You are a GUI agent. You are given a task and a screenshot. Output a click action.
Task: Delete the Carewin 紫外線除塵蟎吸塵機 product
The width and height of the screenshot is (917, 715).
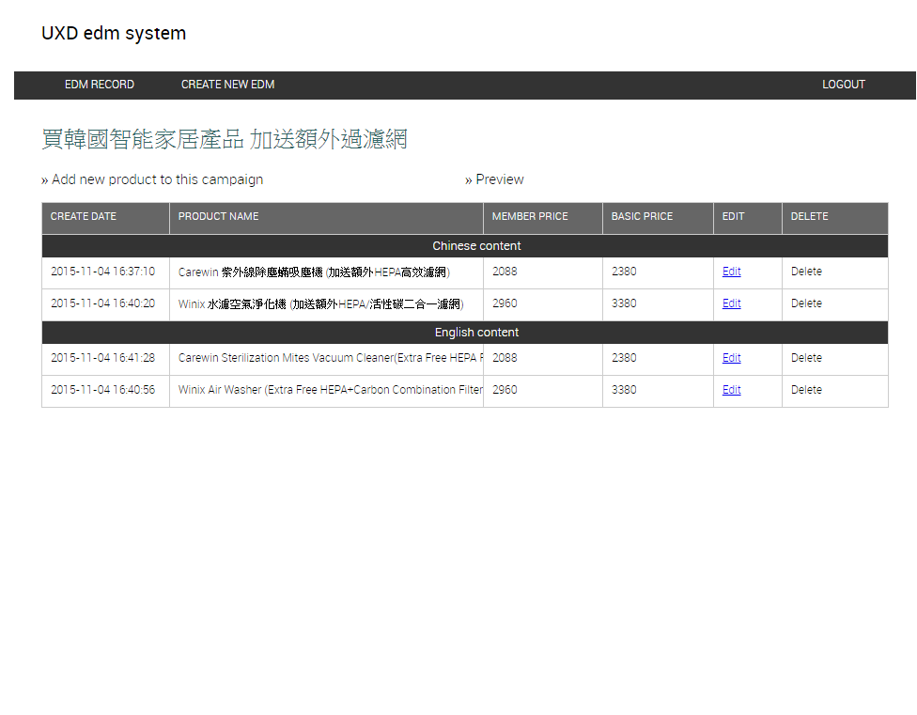point(806,272)
